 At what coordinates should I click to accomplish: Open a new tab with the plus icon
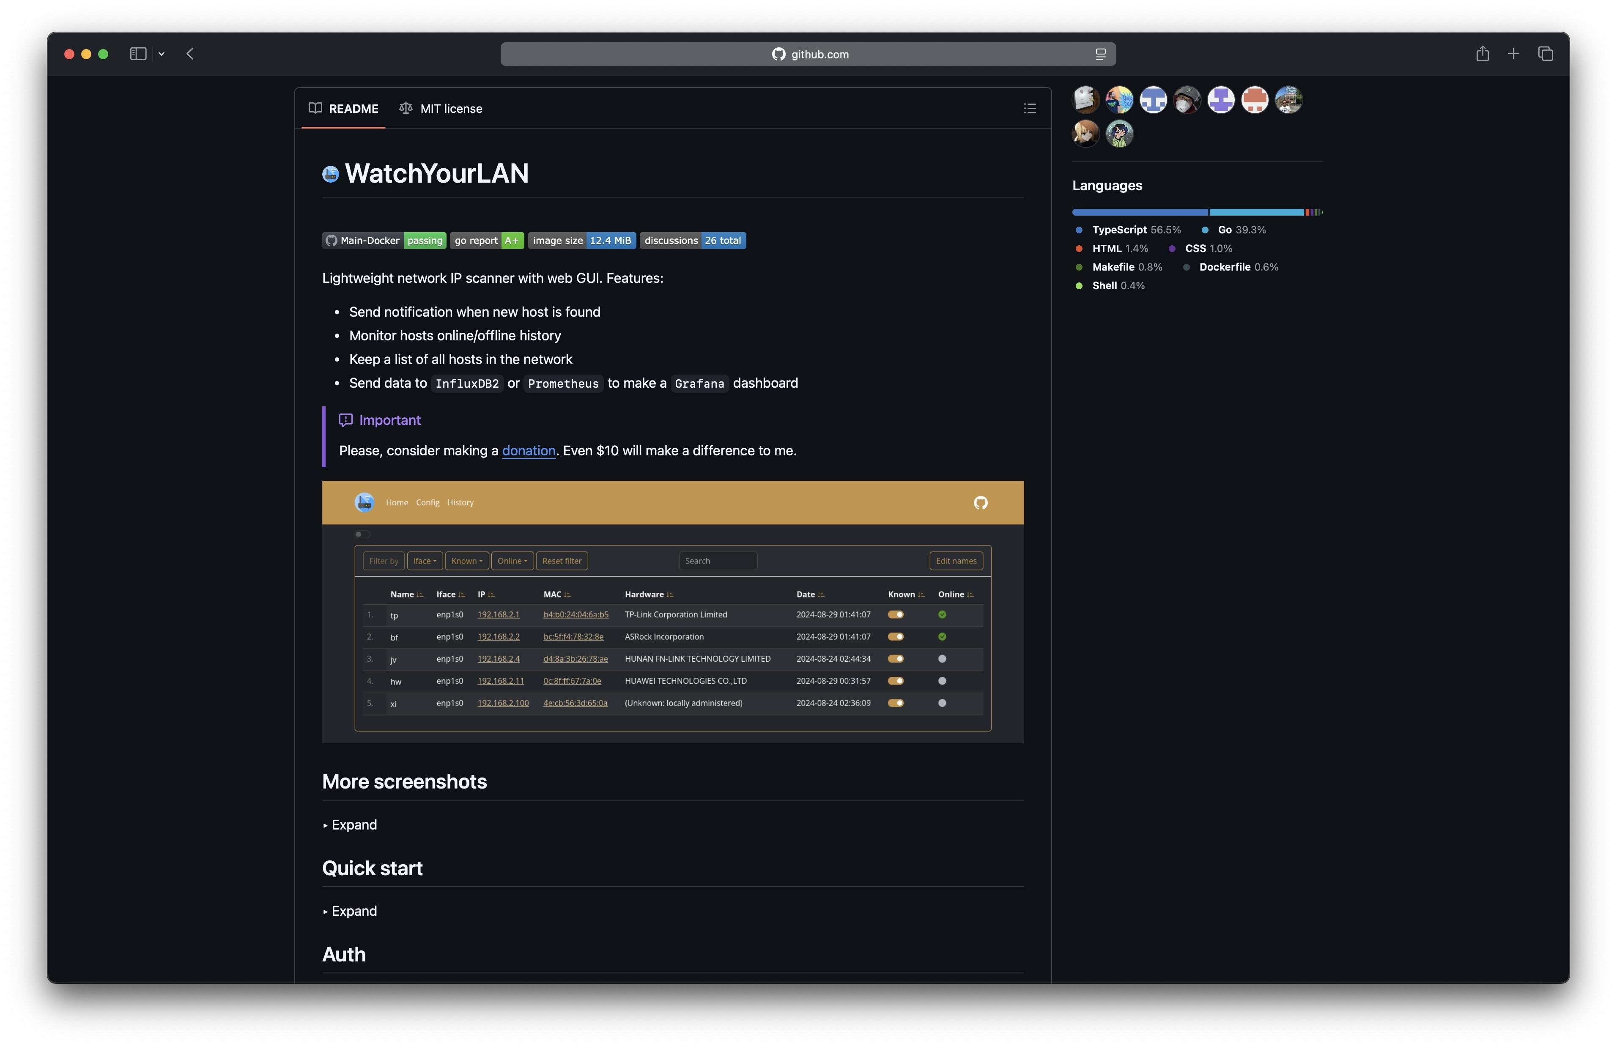[x=1513, y=54]
